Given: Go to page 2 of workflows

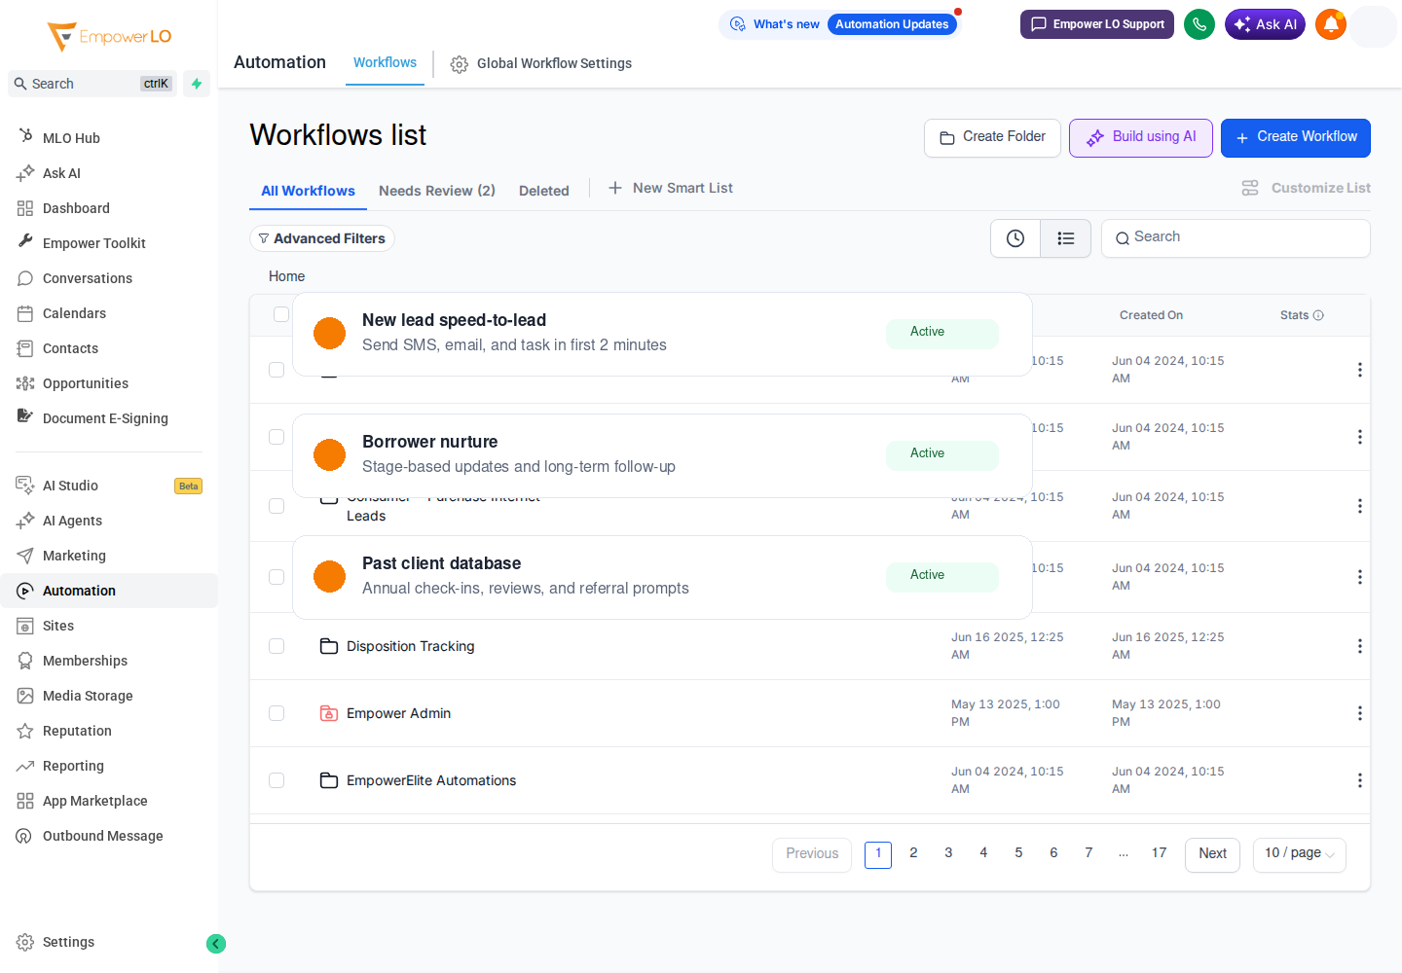Looking at the screenshot, I should 913,853.
